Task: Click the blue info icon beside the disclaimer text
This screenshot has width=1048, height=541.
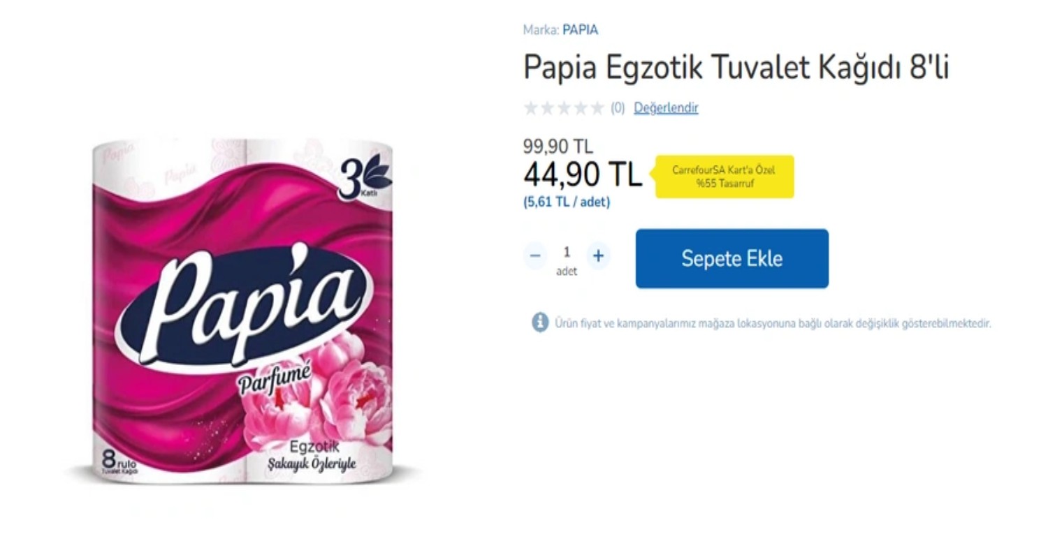Action: coord(538,323)
